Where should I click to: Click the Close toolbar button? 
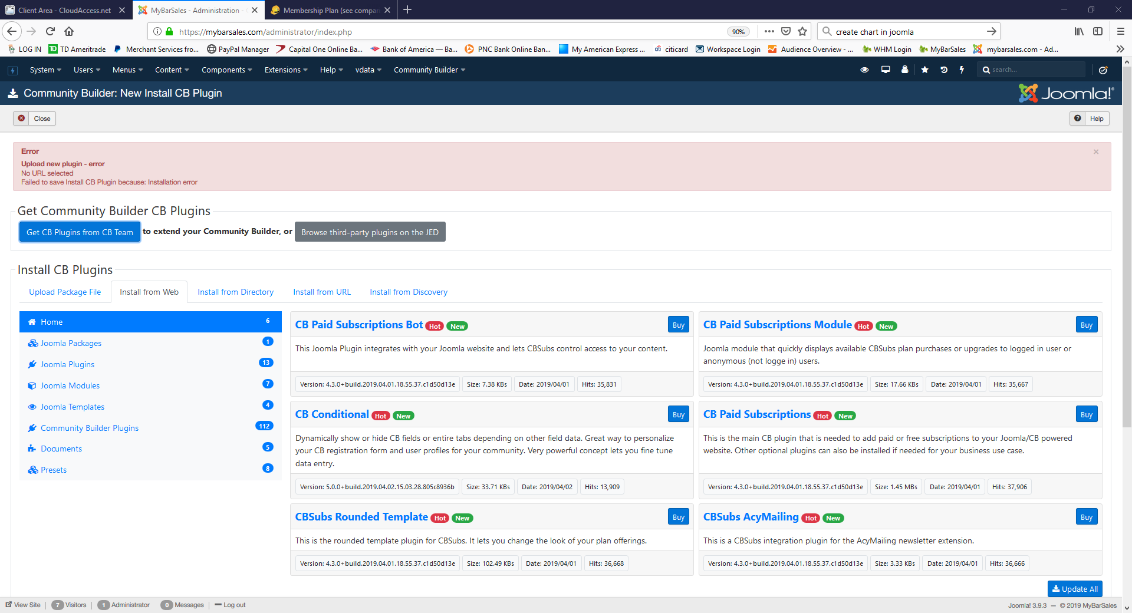(x=35, y=118)
